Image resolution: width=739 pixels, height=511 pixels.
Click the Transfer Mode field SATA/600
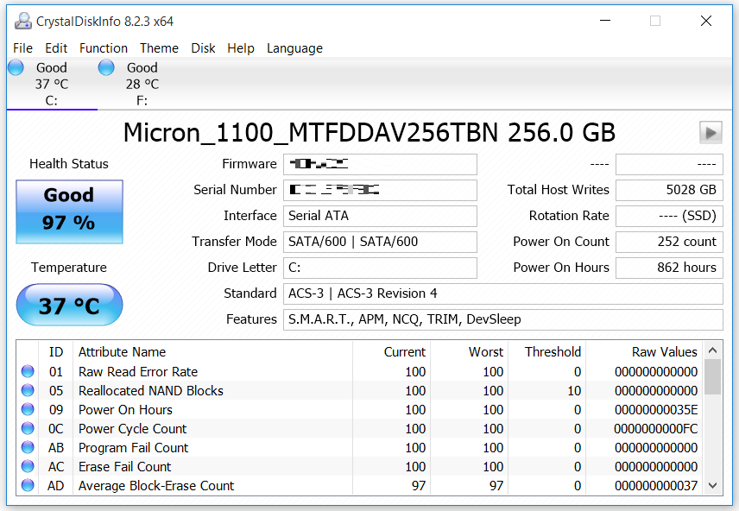pyautogui.click(x=380, y=242)
